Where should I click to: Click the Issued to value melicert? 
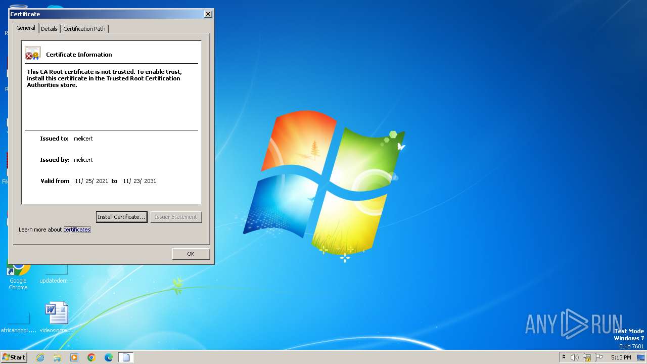83,139
